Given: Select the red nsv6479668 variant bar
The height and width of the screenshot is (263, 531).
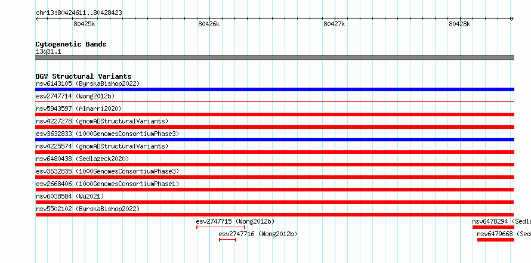Looking at the screenshot, I should pyautogui.click(x=496, y=240).
